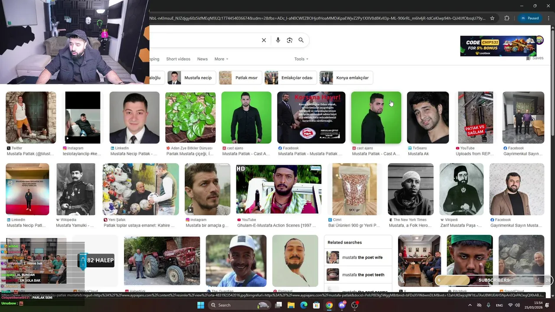Open the Chrome three-dot menu
This screenshot has height=312, width=555.
(x=548, y=18)
